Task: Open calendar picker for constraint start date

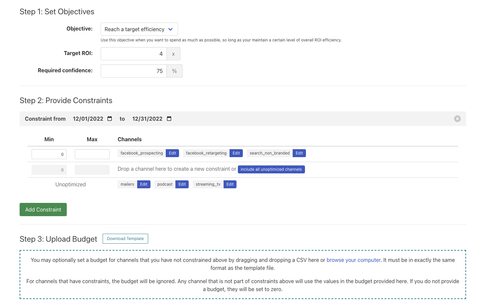Action: (x=110, y=119)
